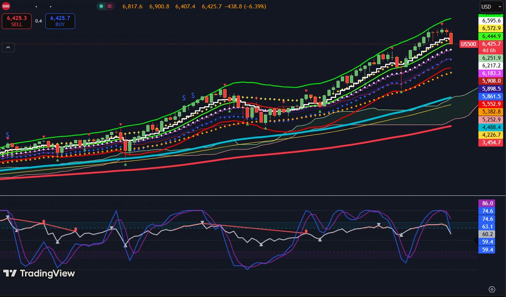506x297 pixels.
Task: Click the green market status dot
Action: click(101, 6)
